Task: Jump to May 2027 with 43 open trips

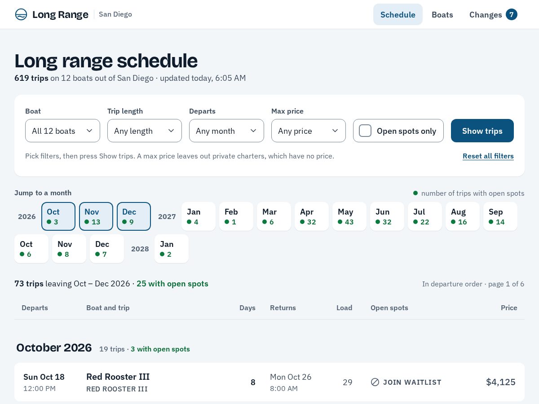Action: click(349, 216)
